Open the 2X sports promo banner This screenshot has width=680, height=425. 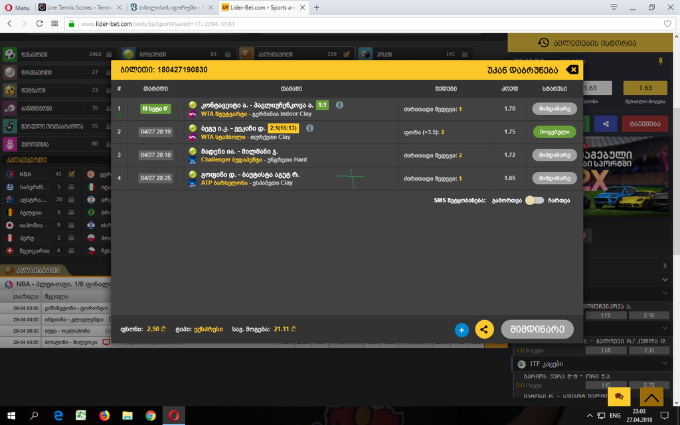[626, 177]
